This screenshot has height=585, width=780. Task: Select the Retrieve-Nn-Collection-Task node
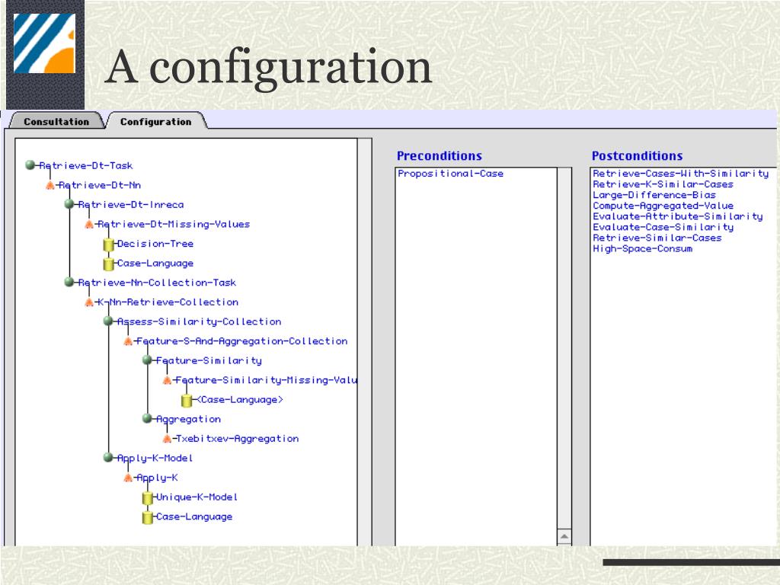(157, 283)
